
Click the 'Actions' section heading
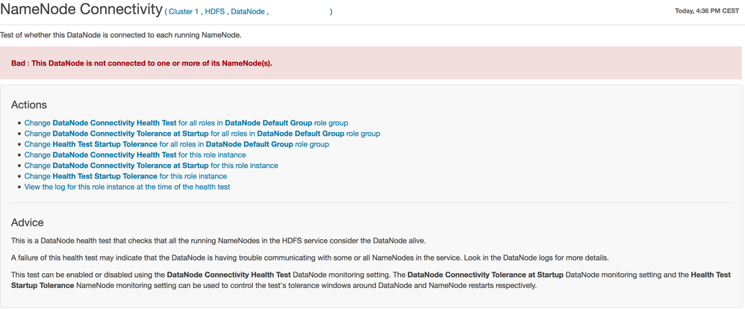[29, 105]
